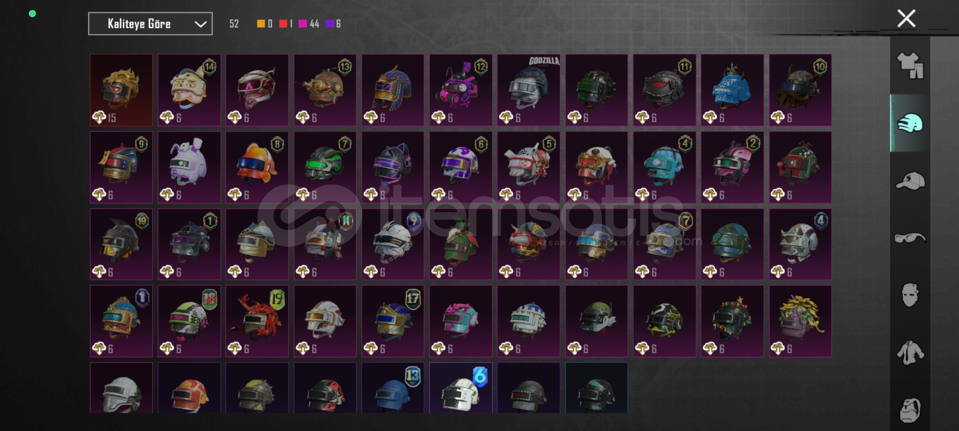Open the face mask category icon
The height and width of the screenshot is (431, 959).
click(910, 295)
